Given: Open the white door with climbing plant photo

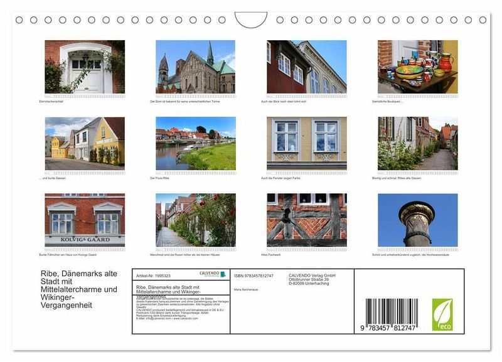Looking at the screenshot, I should [x=85, y=67].
